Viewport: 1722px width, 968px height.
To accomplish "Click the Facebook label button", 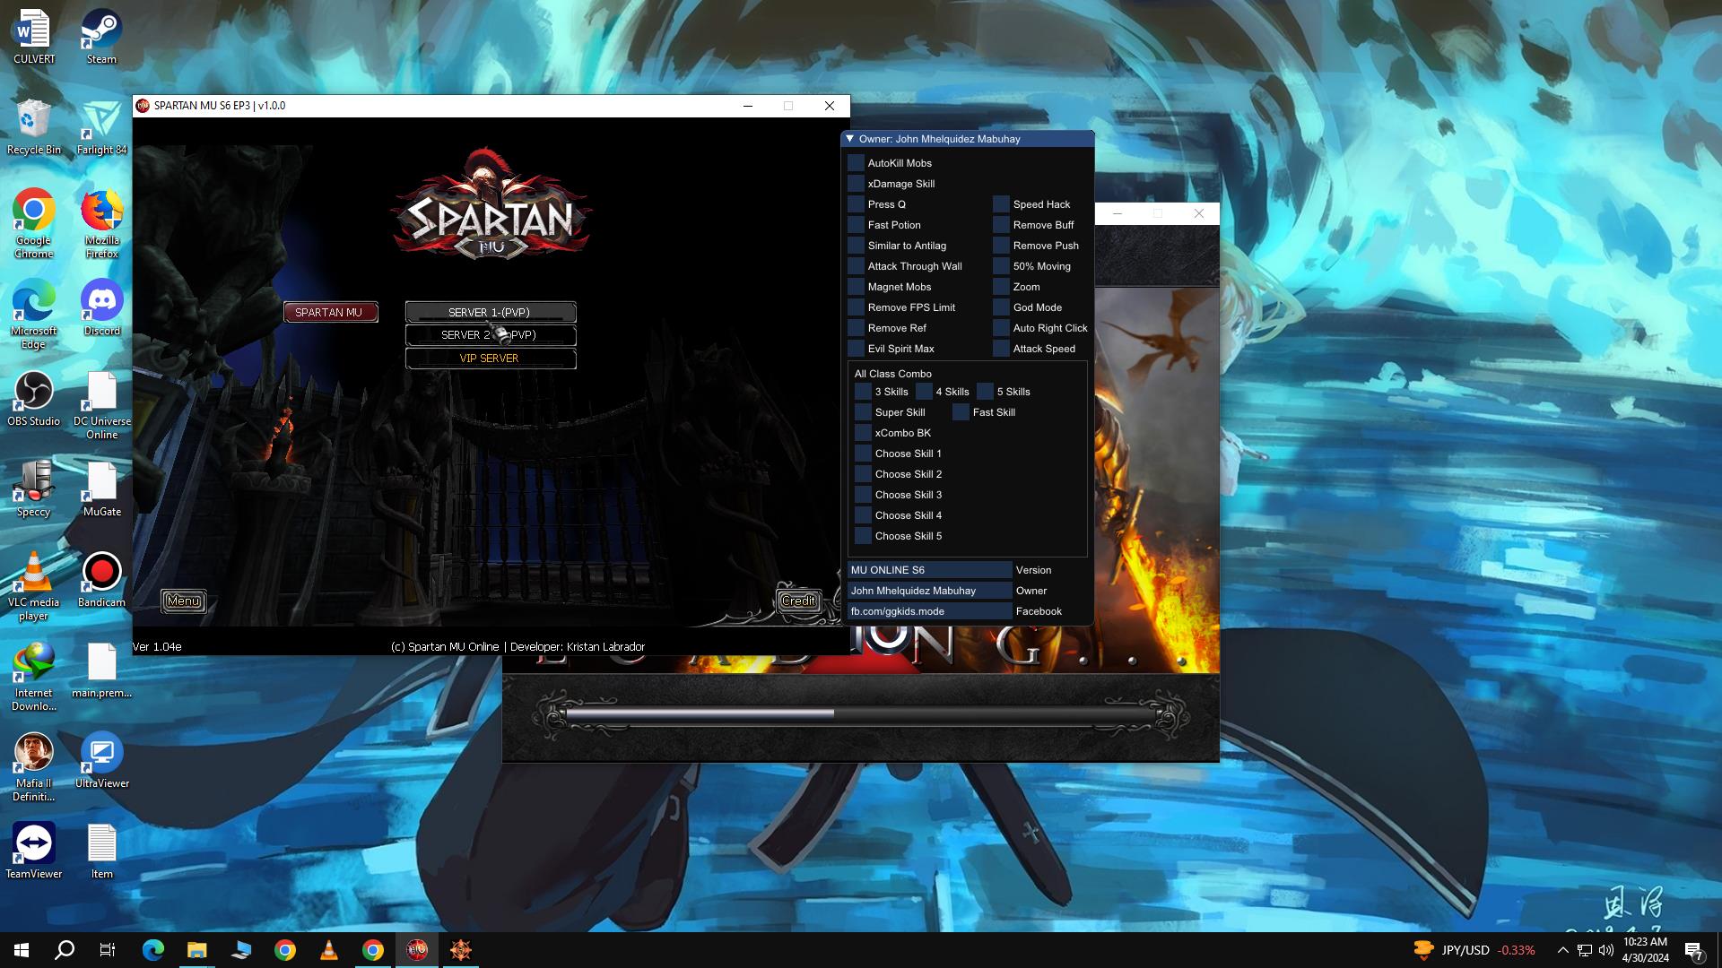I will [x=1039, y=611].
